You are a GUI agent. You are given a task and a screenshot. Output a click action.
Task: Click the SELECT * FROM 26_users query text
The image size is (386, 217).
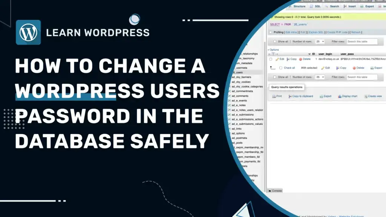click(289, 24)
